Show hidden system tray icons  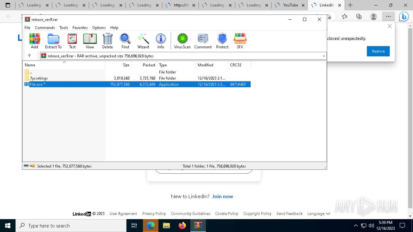[x=356, y=226]
